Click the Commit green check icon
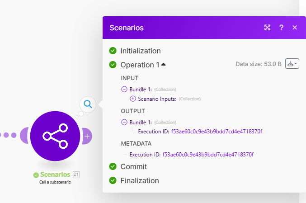The width and height of the screenshot is (306, 203). pos(113,166)
